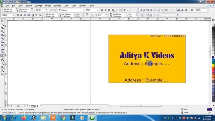Open the 13 pt font size dropdown
Viewport: 215px width, 121px height.
97,10
